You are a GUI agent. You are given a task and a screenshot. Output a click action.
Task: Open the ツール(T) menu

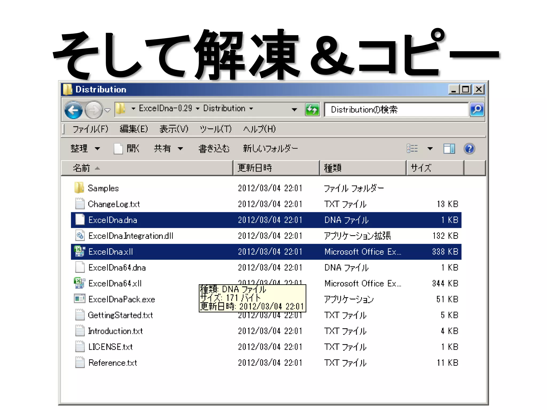point(216,129)
